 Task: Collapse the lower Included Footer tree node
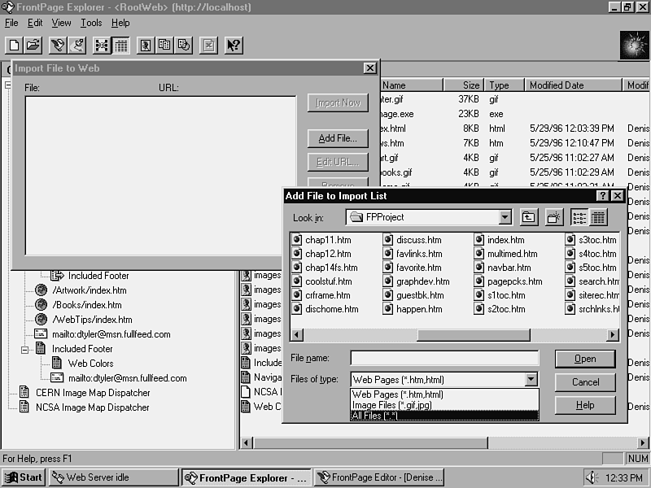[x=25, y=349]
